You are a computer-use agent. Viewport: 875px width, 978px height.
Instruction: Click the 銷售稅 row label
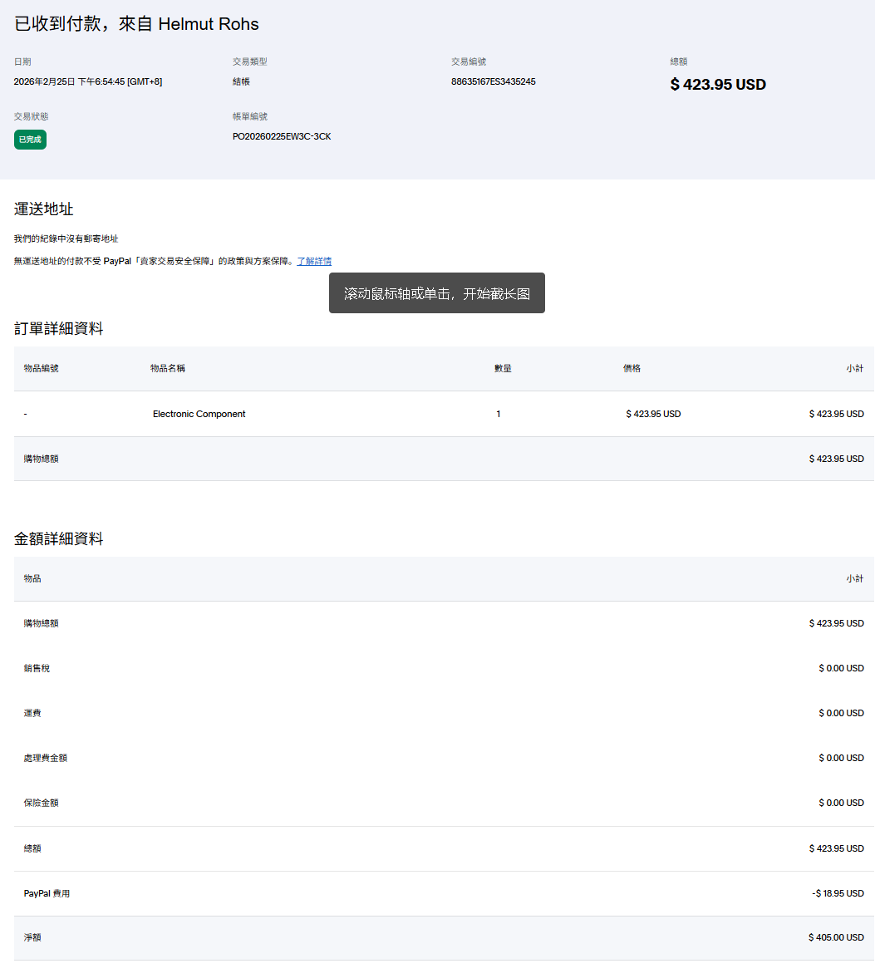click(x=37, y=668)
